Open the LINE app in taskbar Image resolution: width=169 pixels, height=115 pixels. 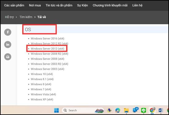[x=143, y=110]
